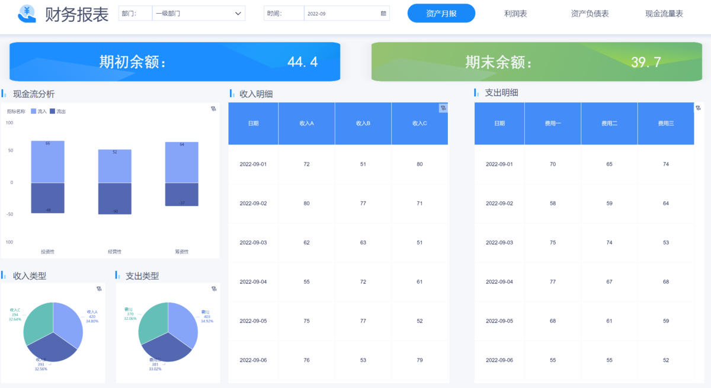Click the 收入A column header
Viewport: 711px width, 388px height.
tap(306, 123)
